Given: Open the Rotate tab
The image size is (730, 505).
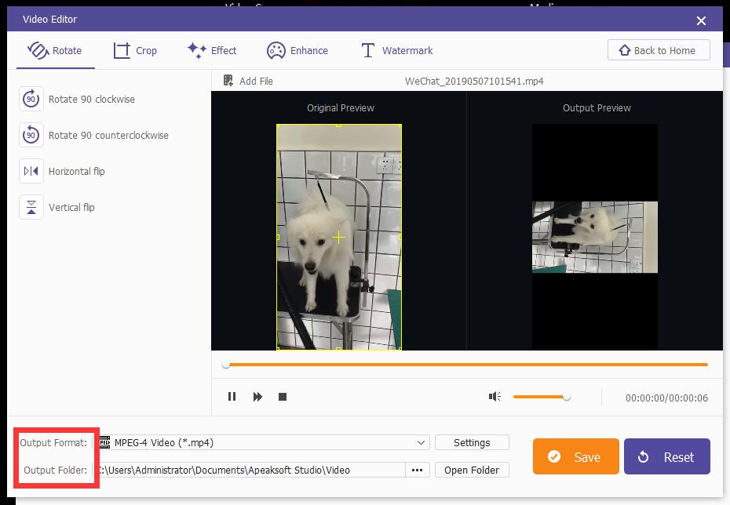Looking at the screenshot, I should tap(55, 50).
